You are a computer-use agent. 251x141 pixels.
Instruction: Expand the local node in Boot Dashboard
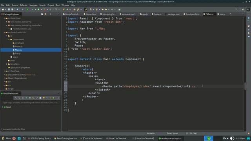2,107
